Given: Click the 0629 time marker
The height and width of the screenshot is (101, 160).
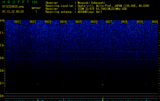Looking at the screenshot, I should 140,22.
